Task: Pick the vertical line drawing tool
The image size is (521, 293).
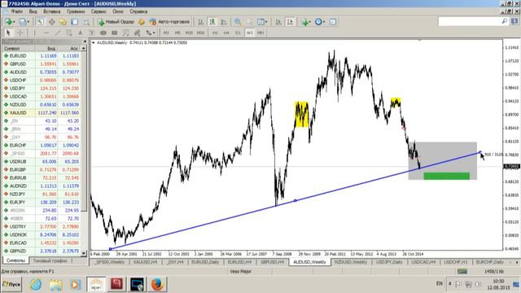Action: (34, 33)
